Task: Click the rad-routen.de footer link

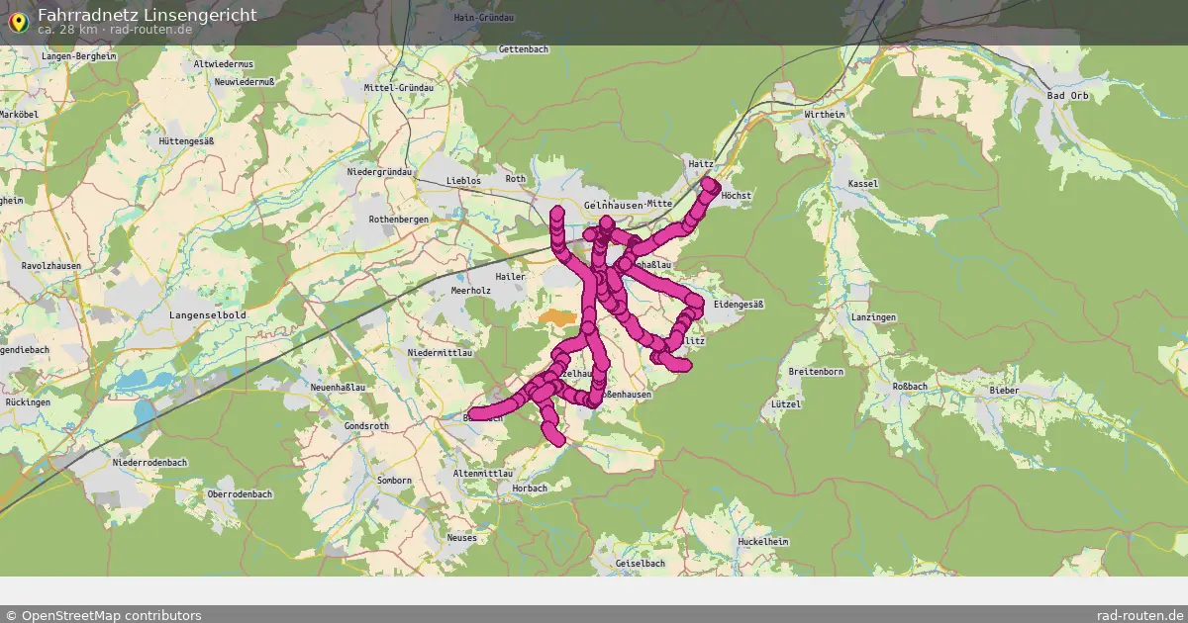Action: click(x=1140, y=615)
